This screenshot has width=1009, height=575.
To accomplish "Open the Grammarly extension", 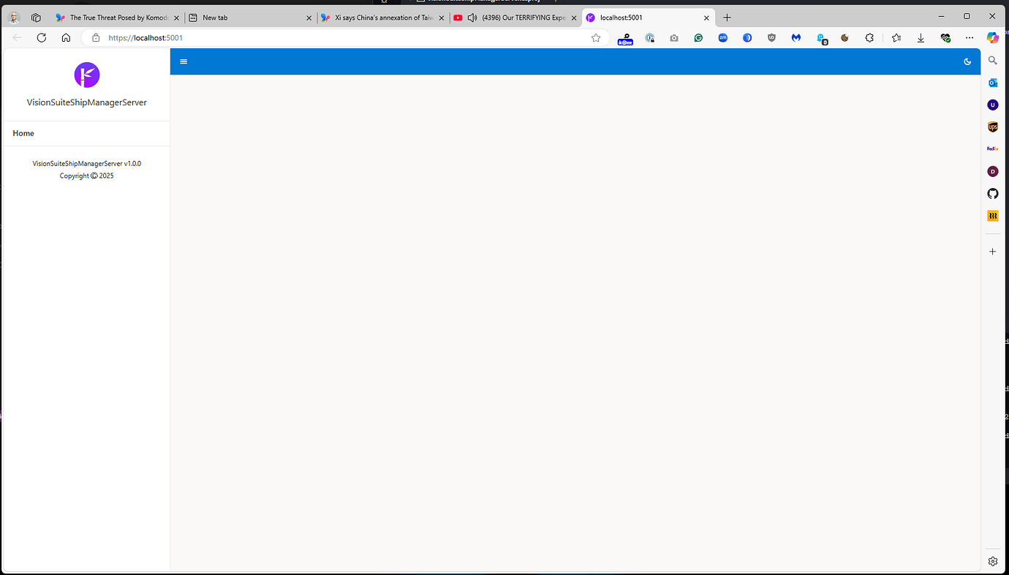I will pyautogui.click(x=698, y=37).
